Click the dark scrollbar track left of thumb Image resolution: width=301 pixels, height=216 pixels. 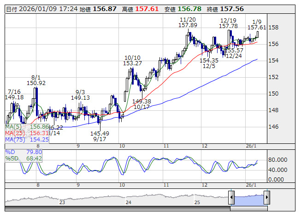pos(115,209)
